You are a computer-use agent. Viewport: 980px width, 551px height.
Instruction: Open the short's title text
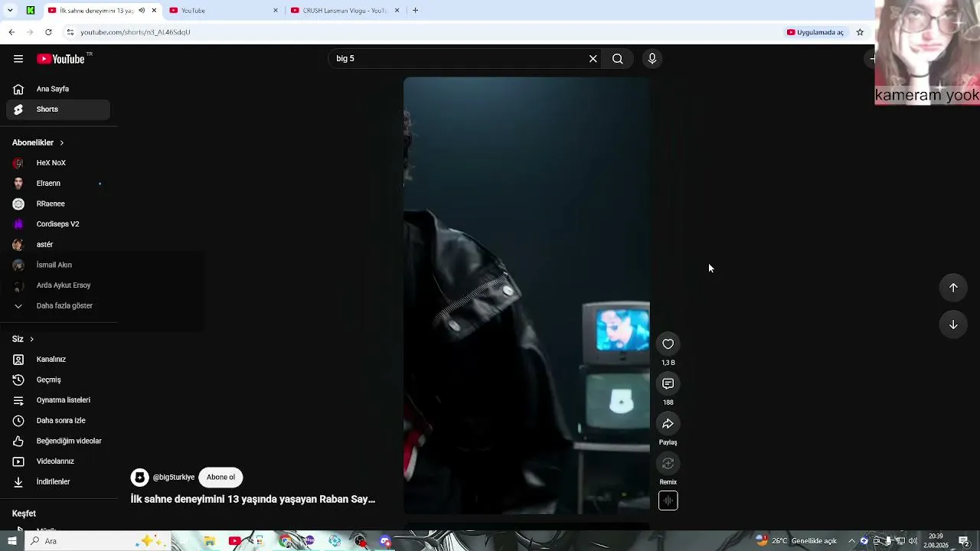[x=253, y=499]
